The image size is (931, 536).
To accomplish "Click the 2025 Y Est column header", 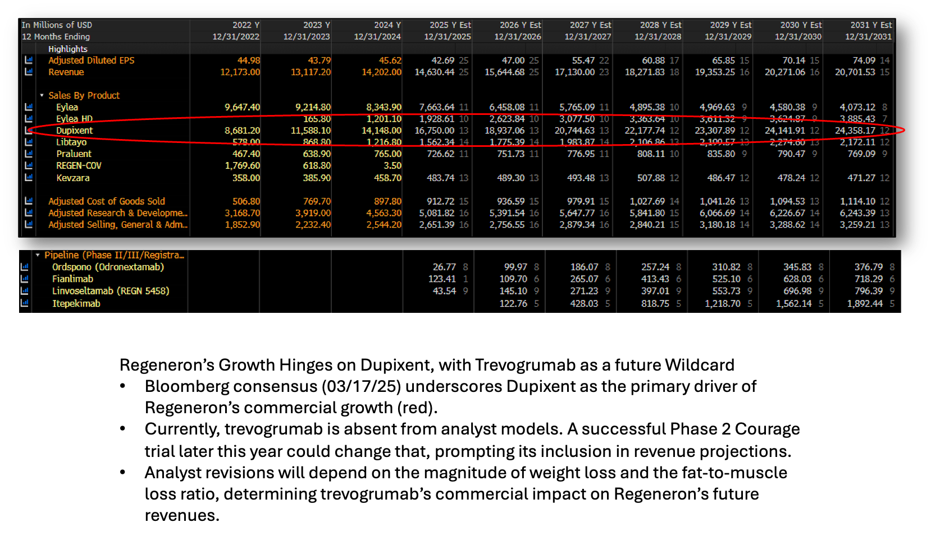I will pos(450,25).
